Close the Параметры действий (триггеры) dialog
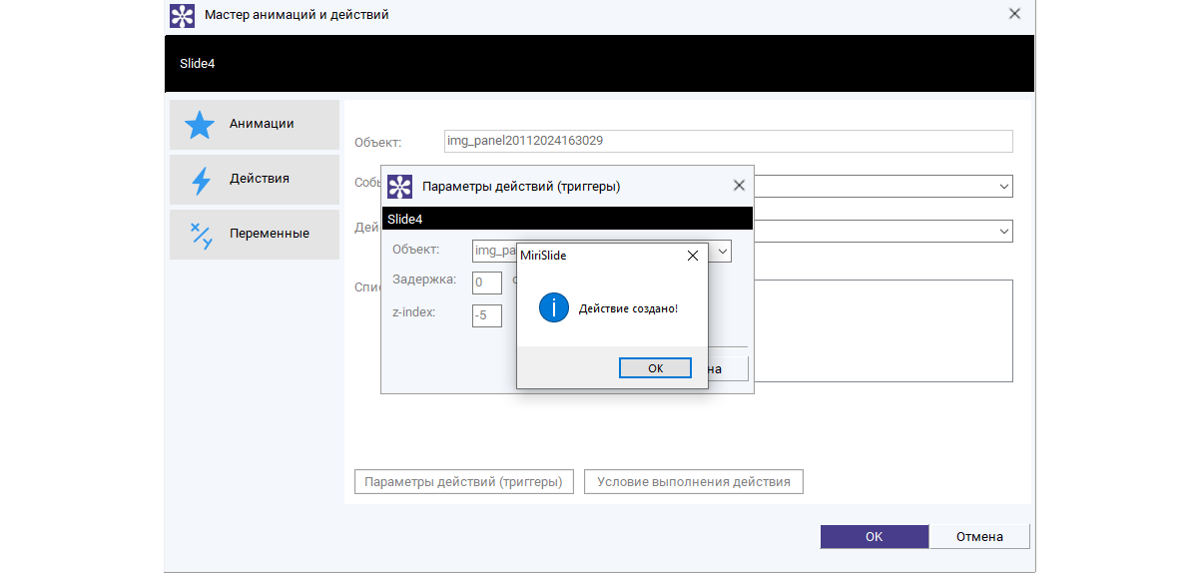The image size is (1198, 573). (x=739, y=186)
